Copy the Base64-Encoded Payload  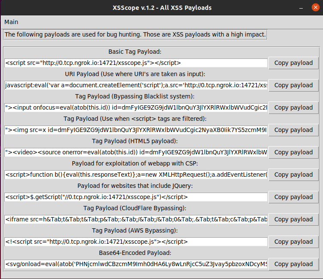293,264
